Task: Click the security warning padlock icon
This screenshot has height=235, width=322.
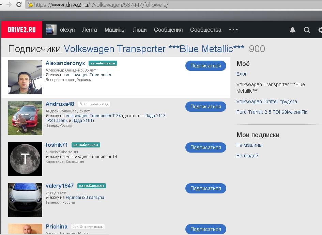Action: tap(30, 5)
